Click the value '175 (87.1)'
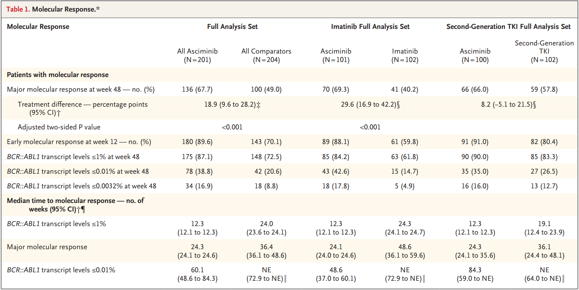579x290 pixels. click(x=197, y=157)
